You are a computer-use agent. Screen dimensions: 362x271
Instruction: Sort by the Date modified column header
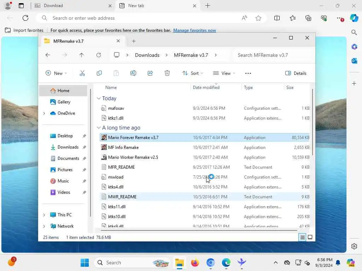206,88
